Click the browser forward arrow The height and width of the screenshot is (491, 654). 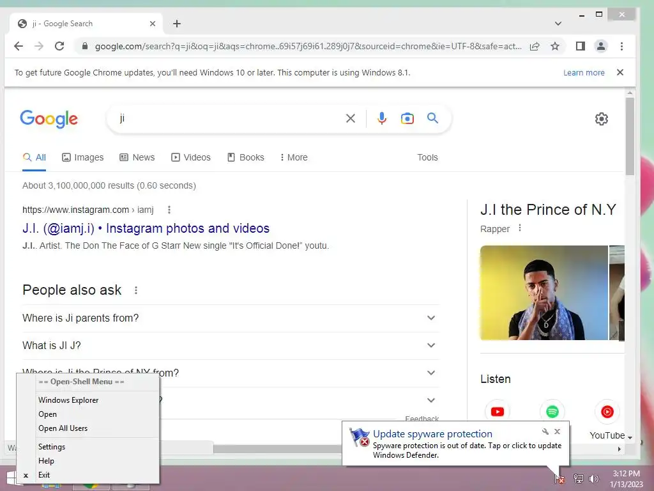[39, 46]
